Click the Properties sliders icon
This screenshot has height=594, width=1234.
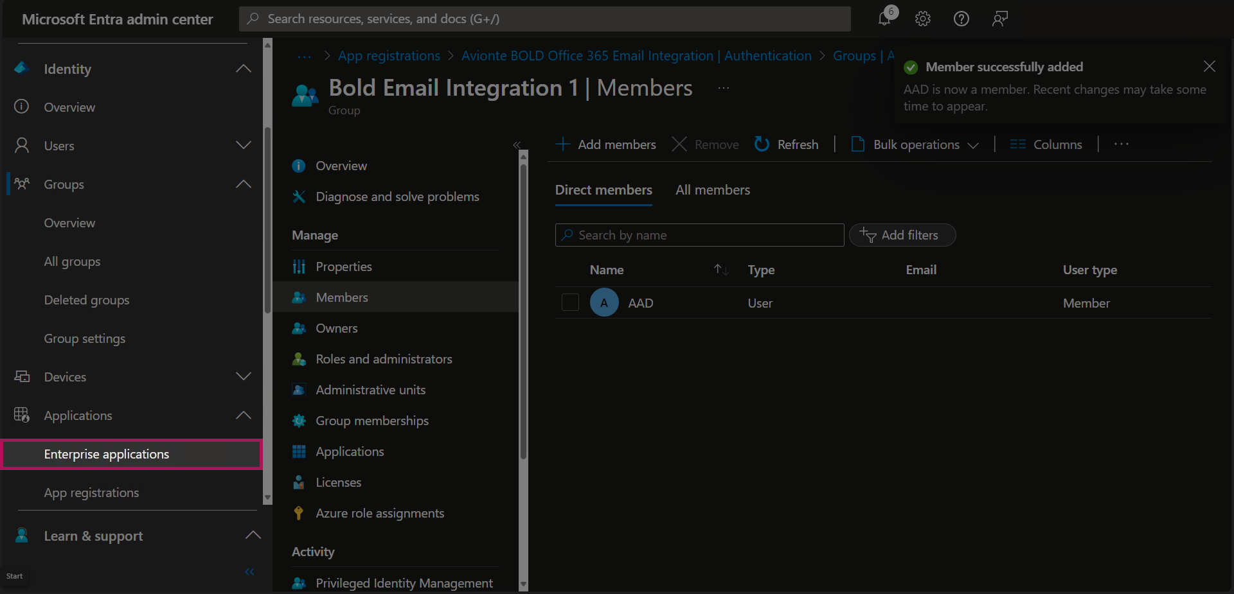tap(299, 266)
